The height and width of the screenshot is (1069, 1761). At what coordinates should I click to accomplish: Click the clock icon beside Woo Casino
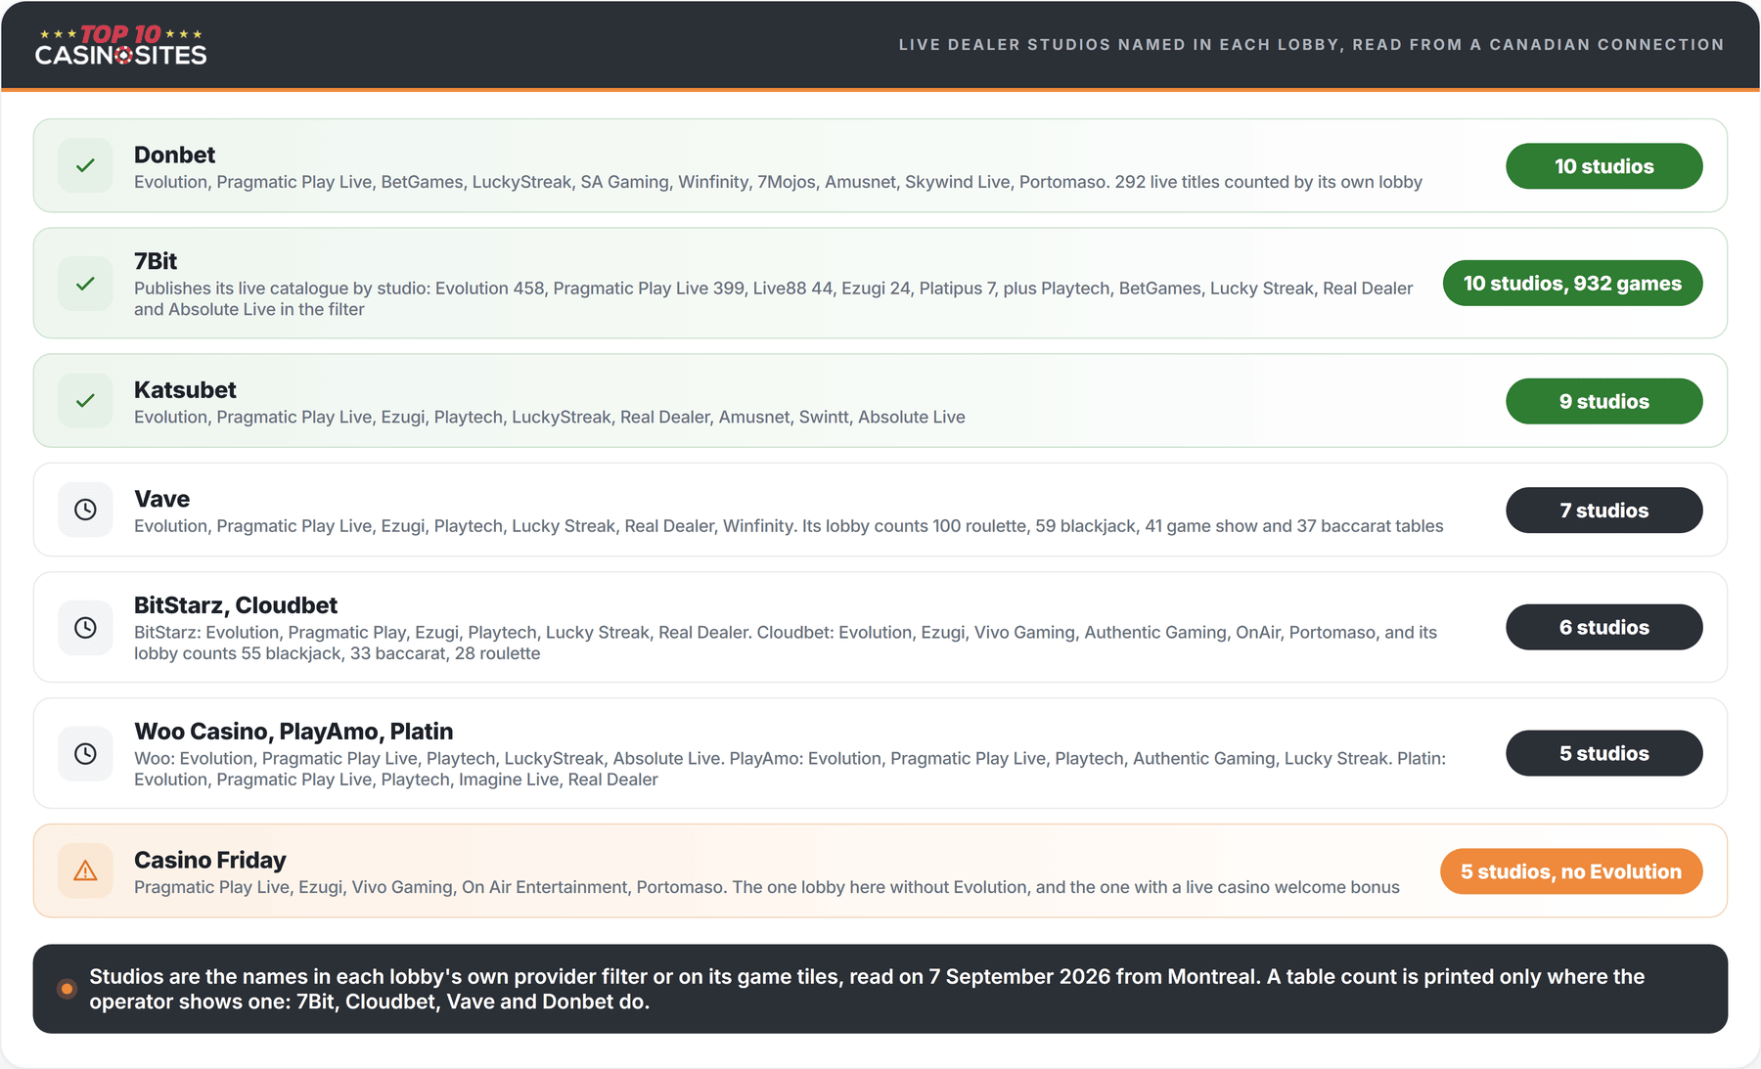86,753
